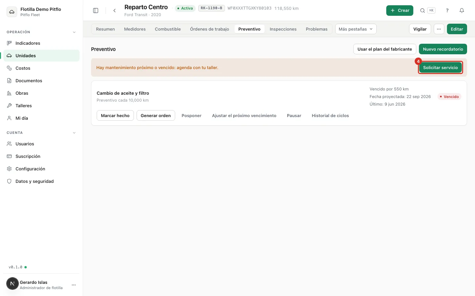Click Marcar hecho button
475x296 pixels.
coord(115,115)
